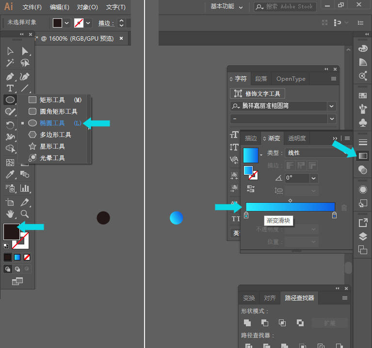Select the Zoom magnifier tool
This screenshot has height=348, width=372.
[25, 214]
